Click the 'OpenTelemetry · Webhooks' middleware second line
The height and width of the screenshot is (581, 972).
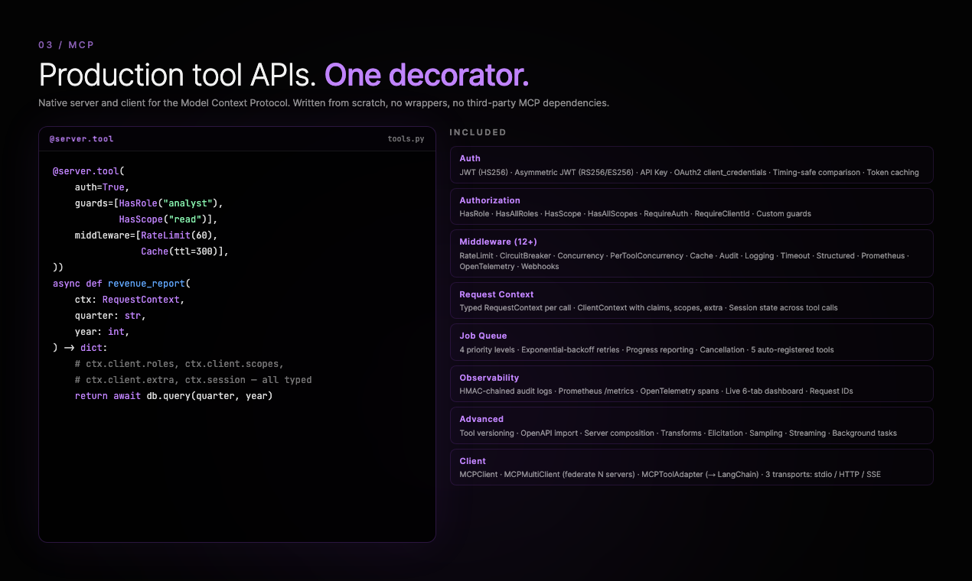click(x=509, y=266)
